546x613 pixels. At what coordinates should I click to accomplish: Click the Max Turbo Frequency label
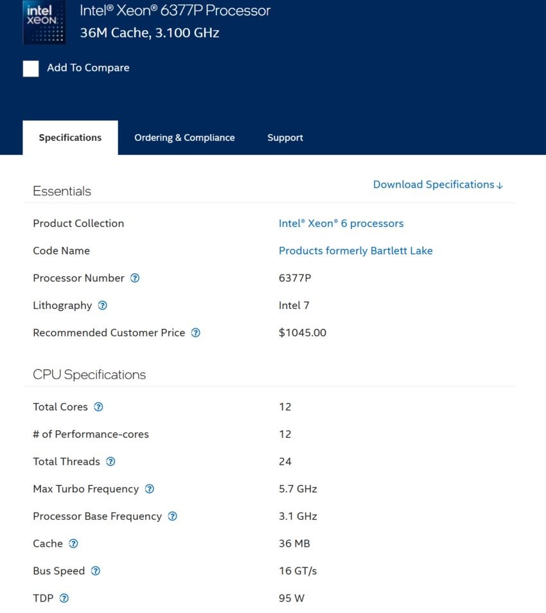click(x=86, y=489)
